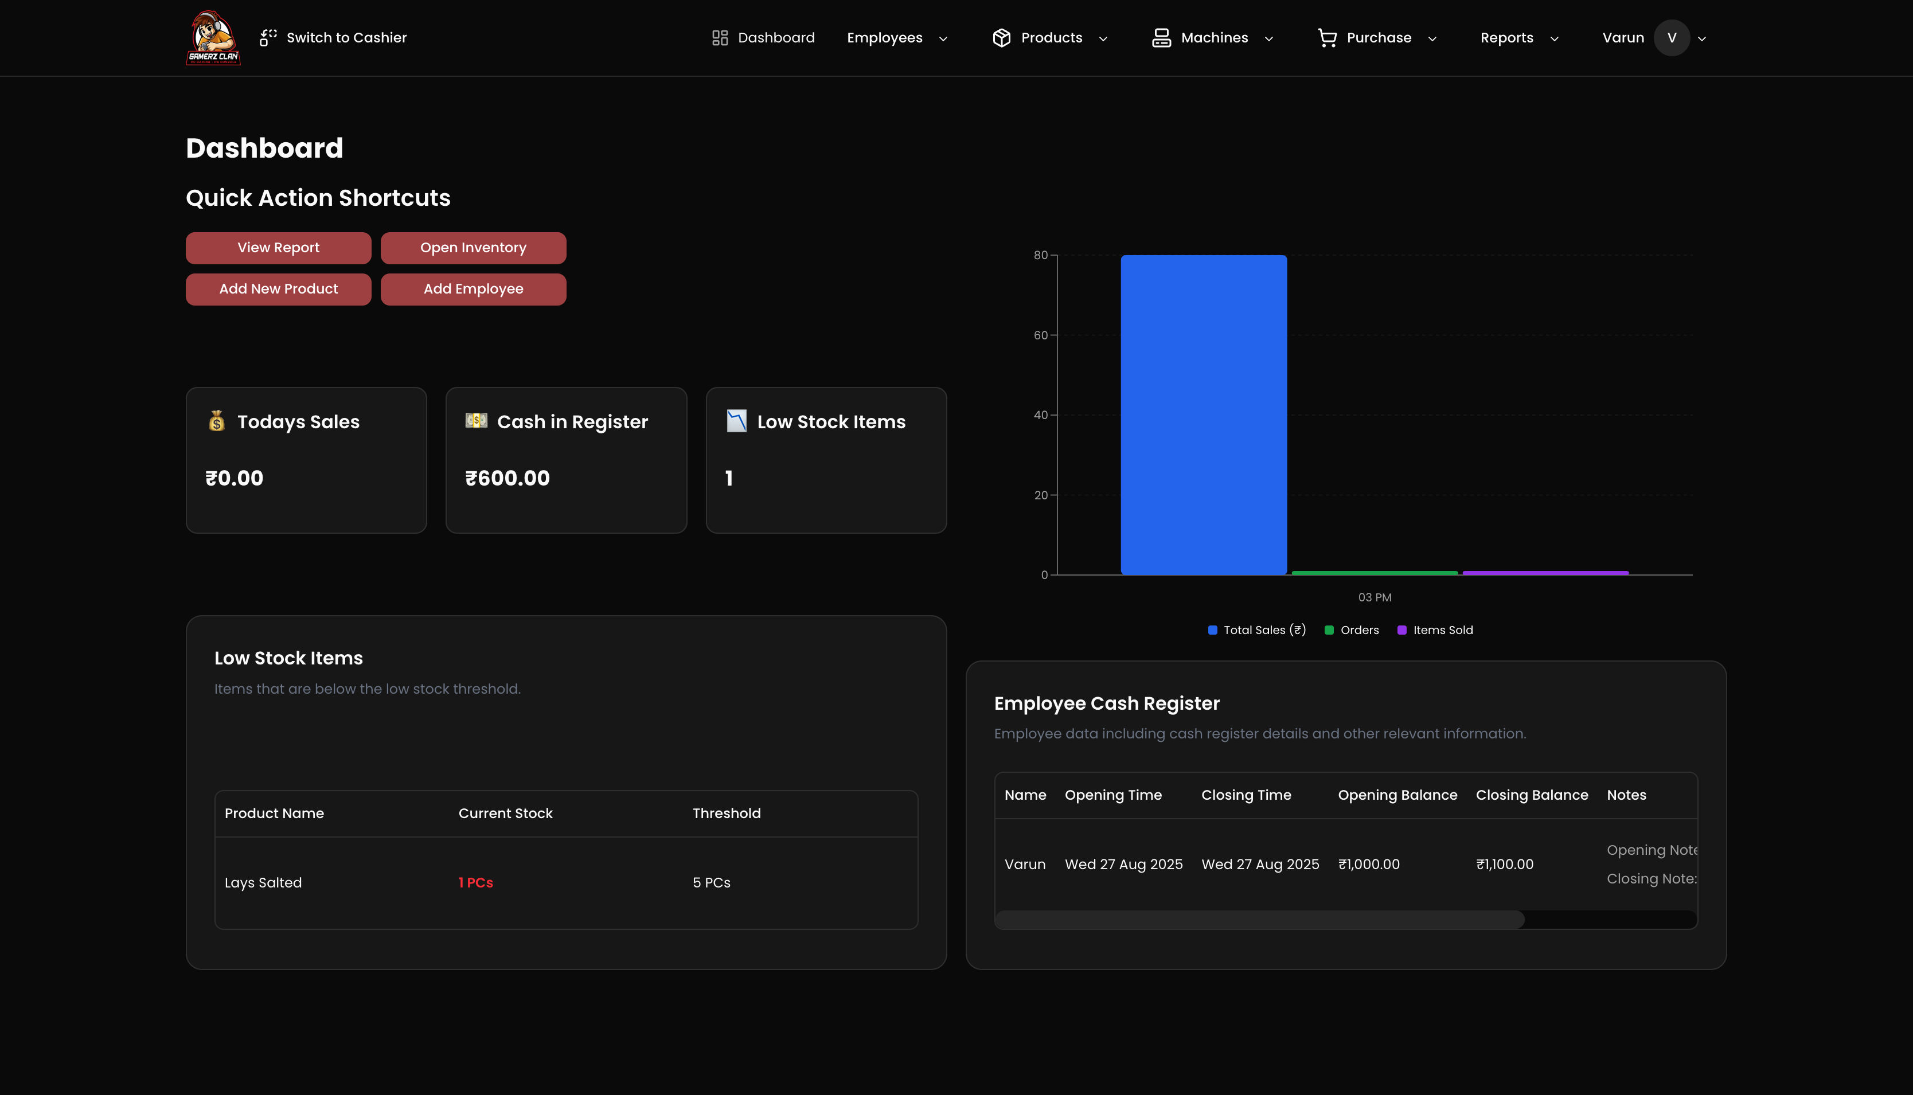The image size is (1913, 1095).
Task: Click the Todays Sales money bag icon
Action: tap(217, 421)
